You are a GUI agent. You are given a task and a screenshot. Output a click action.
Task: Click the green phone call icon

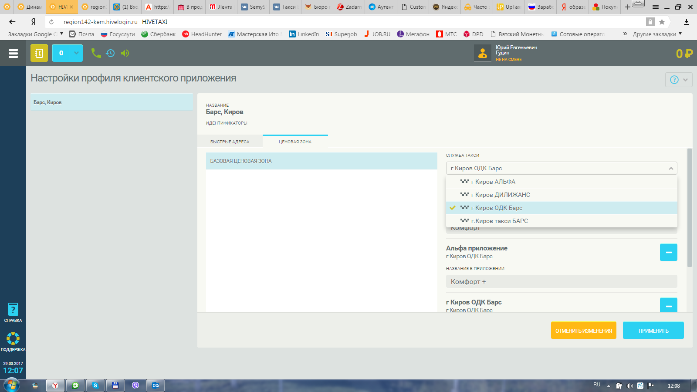[x=96, y=53]
